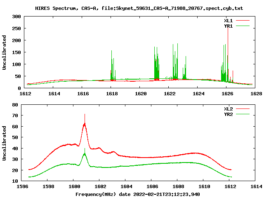The width and height of the screenshot is (264, 198).
Task: Select the XL1 legend label
Action: (x=228, y=21)
